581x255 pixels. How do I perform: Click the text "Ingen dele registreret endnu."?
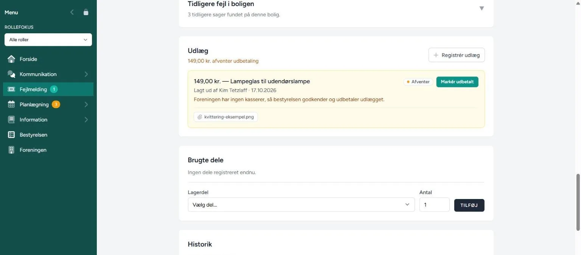(x=222, y=173)
